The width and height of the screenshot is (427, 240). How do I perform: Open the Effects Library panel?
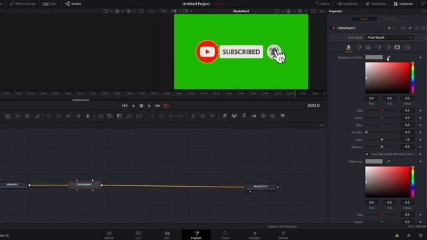click(x=23, y=4)
